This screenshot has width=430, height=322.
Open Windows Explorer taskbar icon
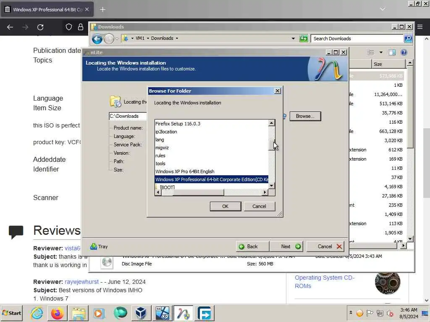pos(79,313)
